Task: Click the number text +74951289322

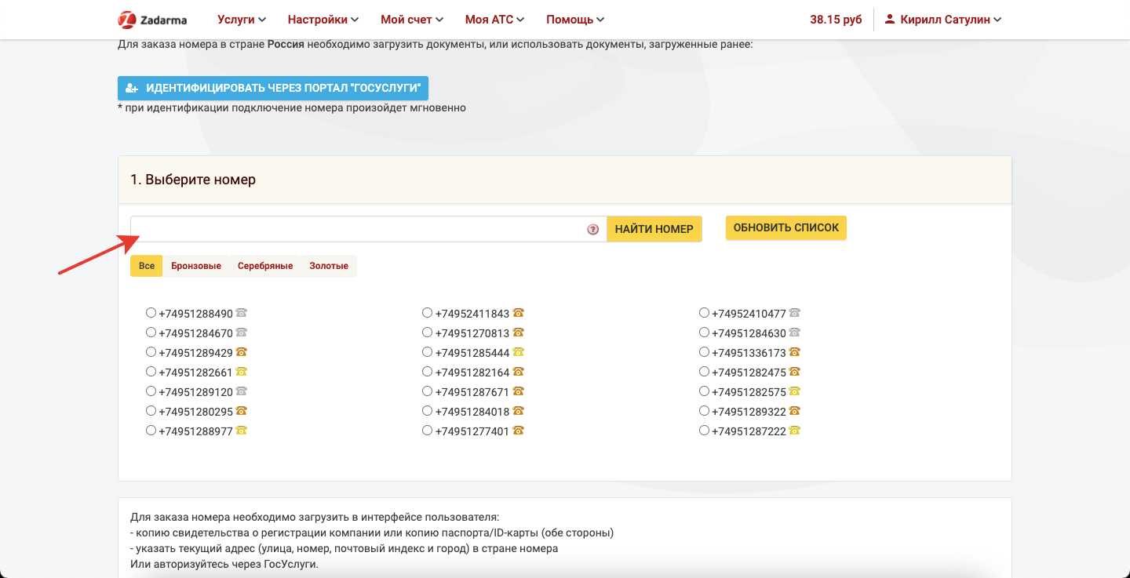Action: (749, 411)
